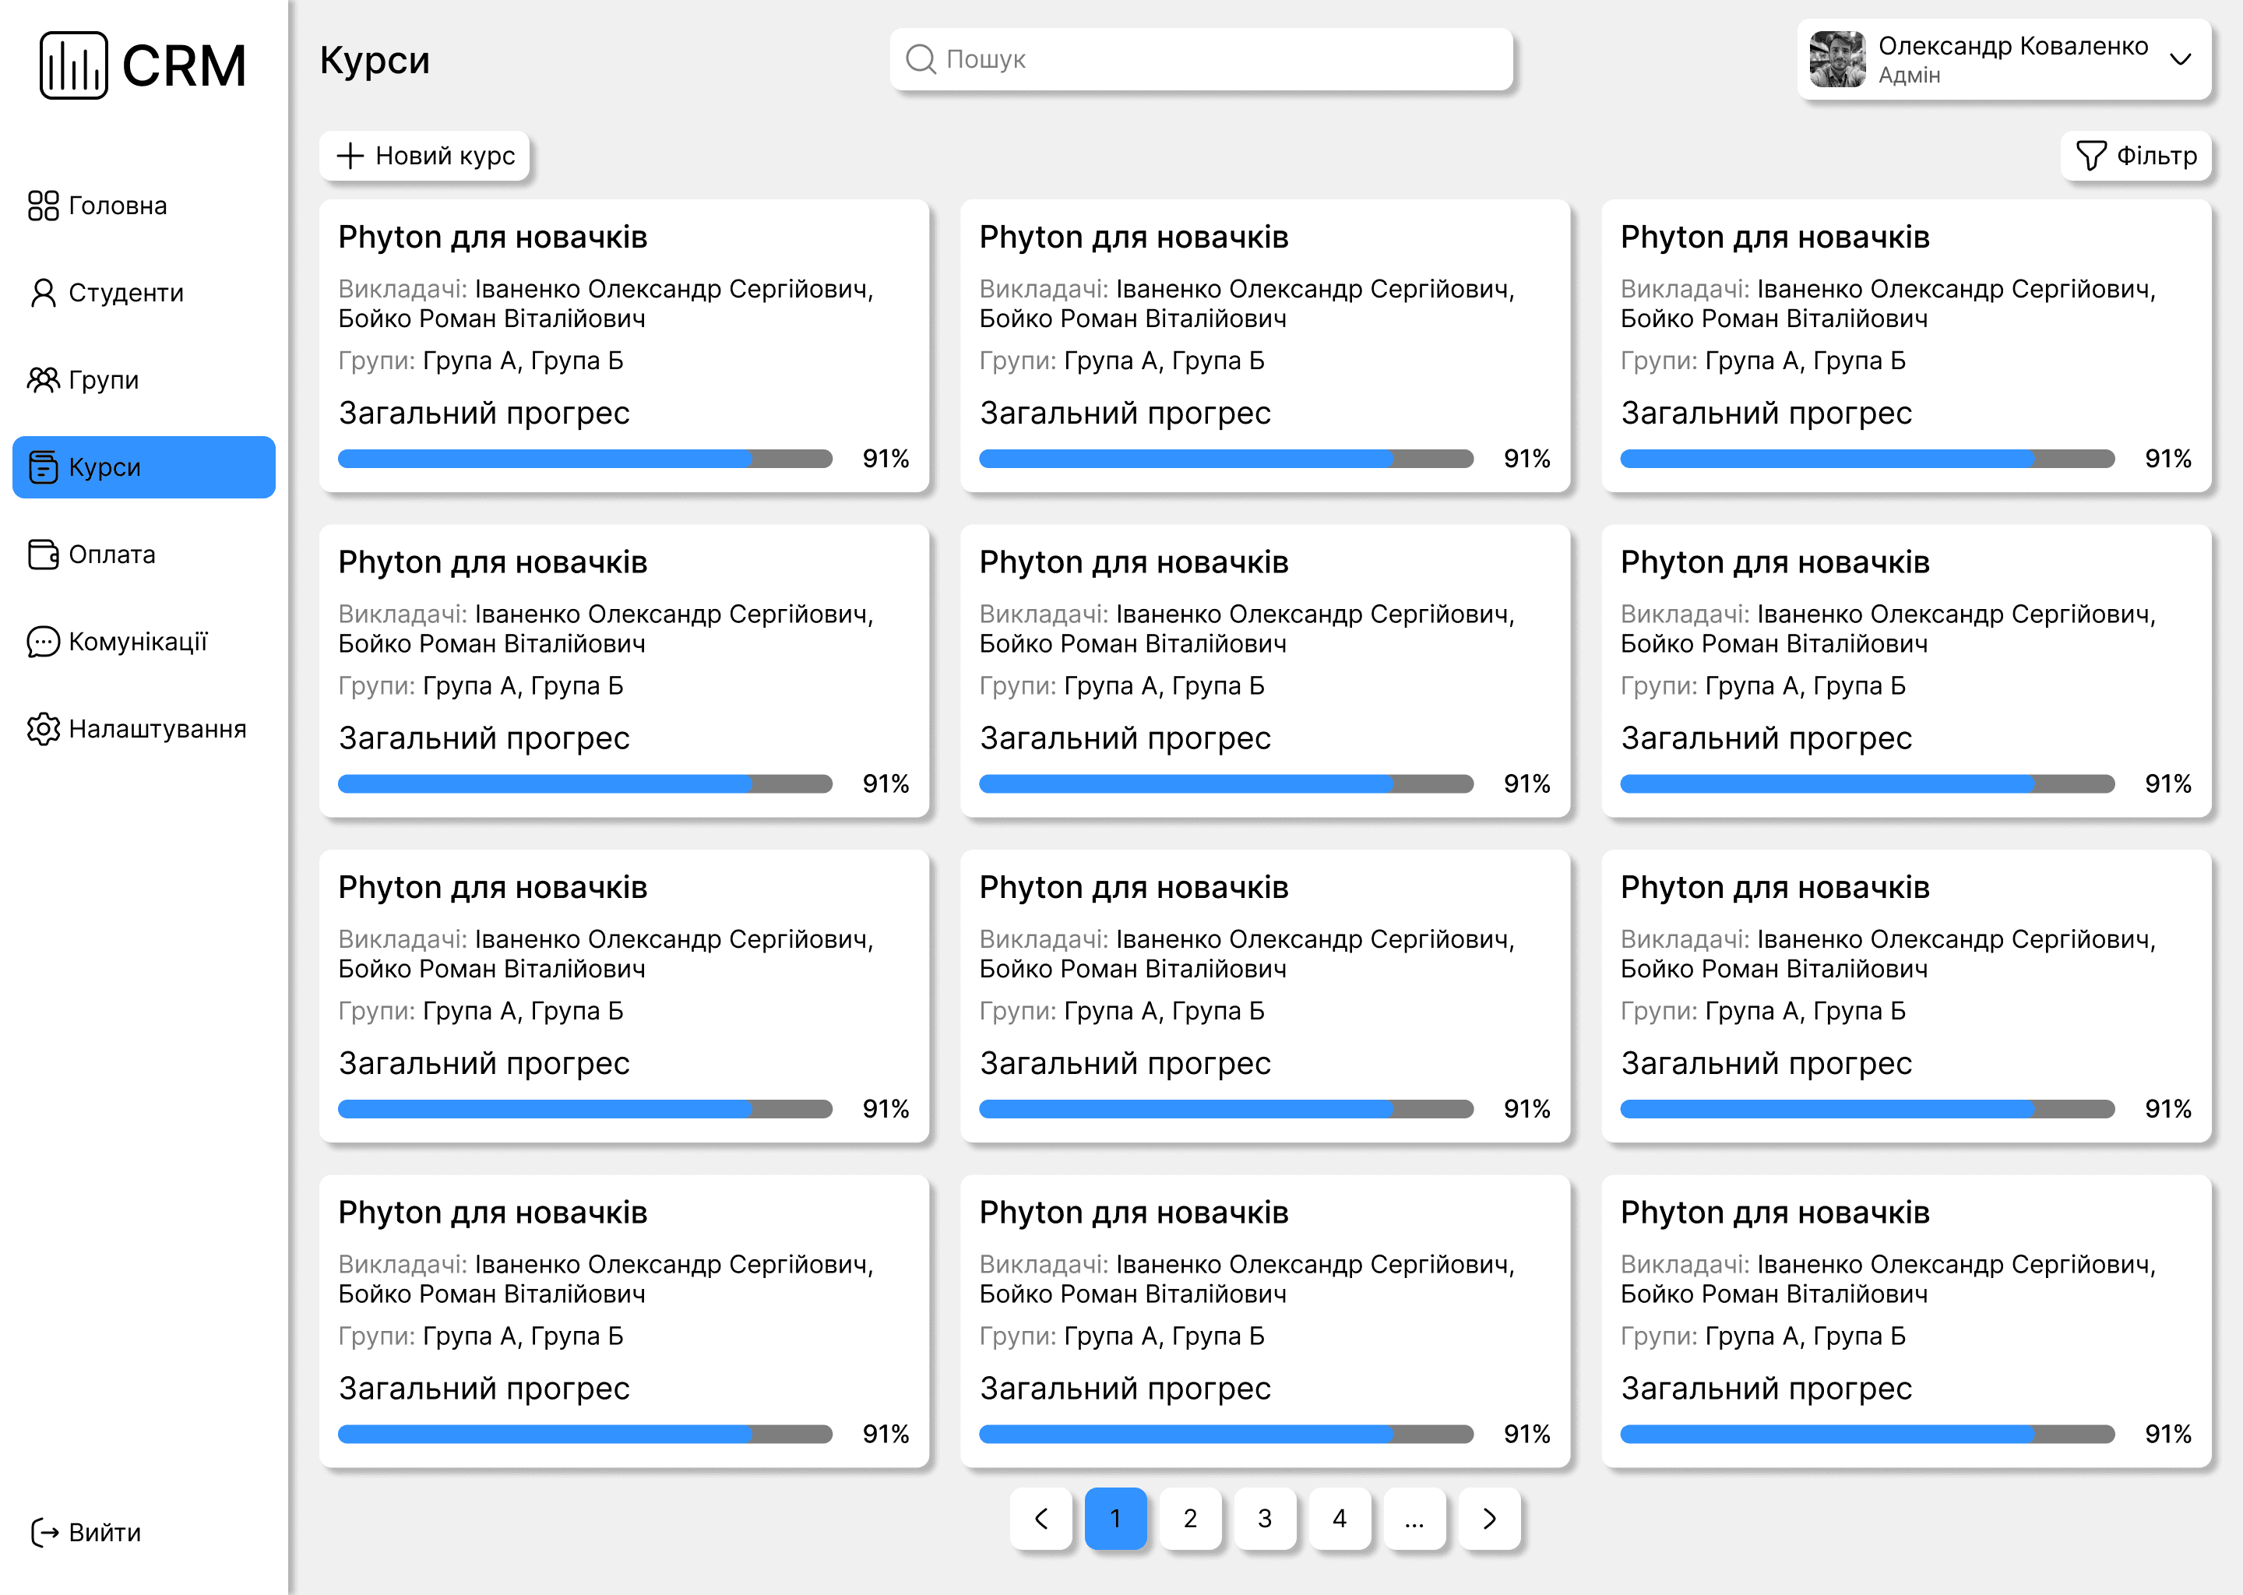Switch to page 3 in pagination
The width and height of the screenshot is (2243, 1595).
[1265, 1519]
